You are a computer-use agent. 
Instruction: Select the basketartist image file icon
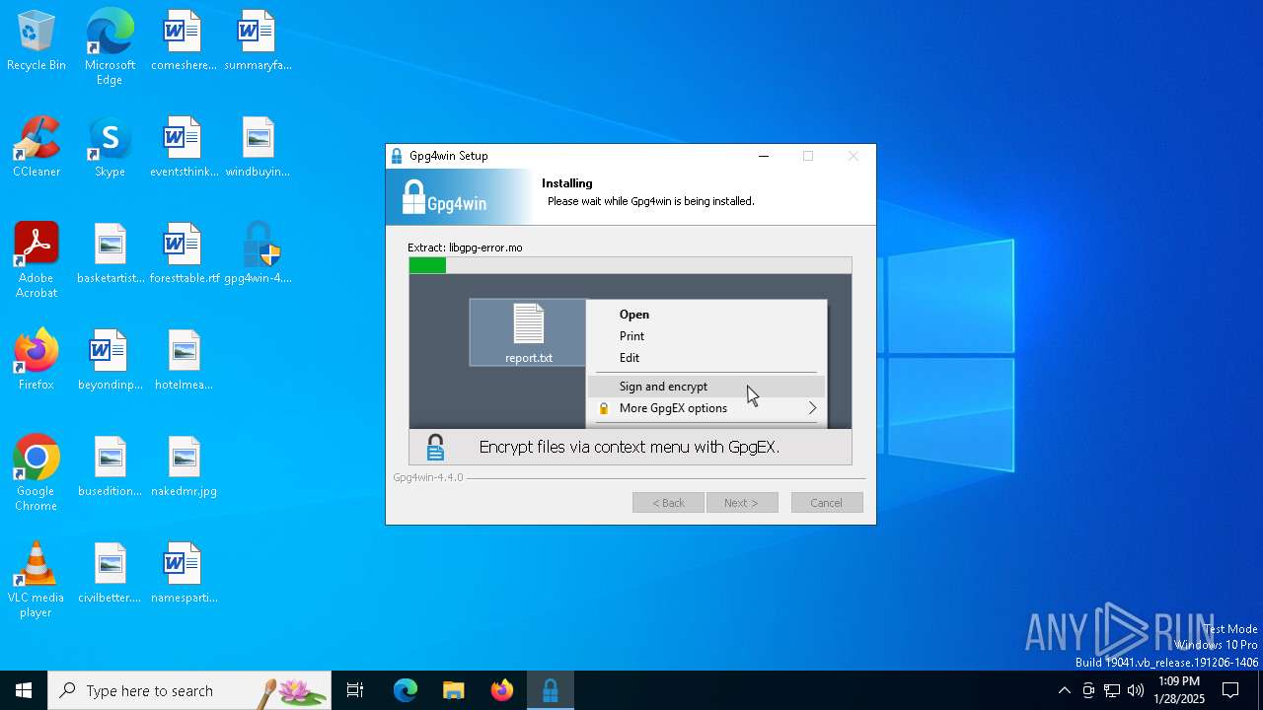tap(111, 254)
